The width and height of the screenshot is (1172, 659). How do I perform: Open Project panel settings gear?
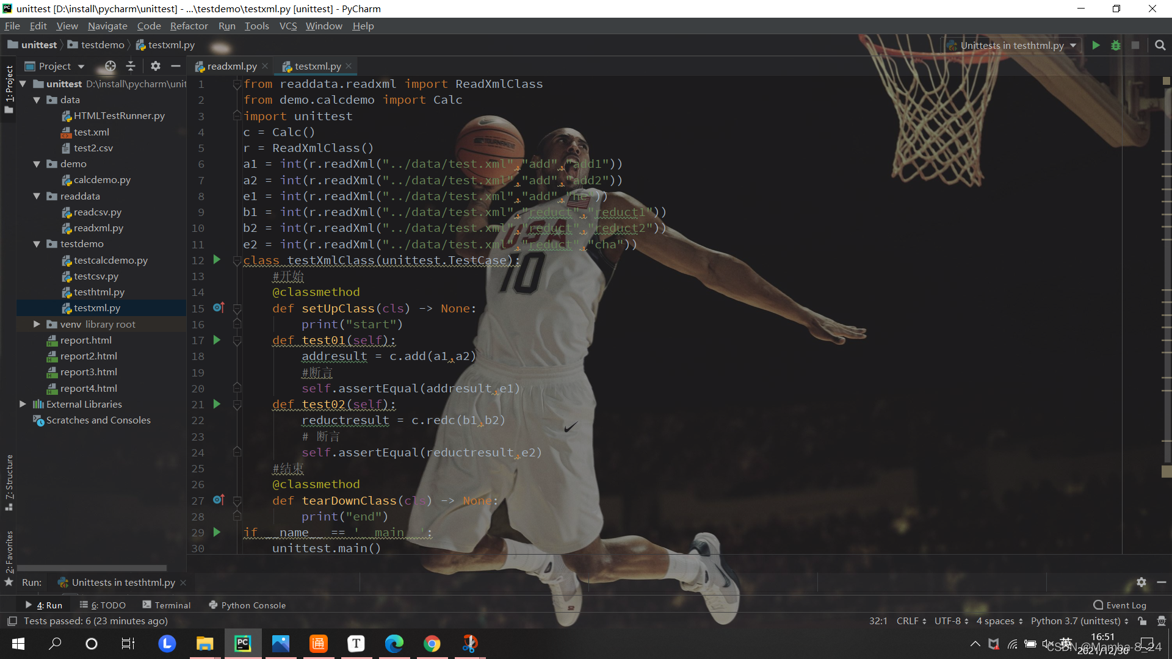[x=155, y=66]
